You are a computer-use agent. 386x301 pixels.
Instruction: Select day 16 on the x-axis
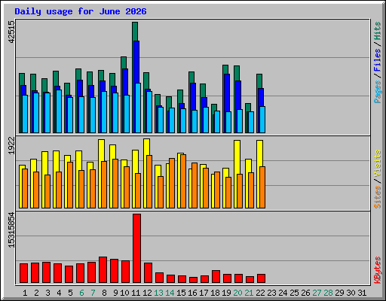pos(192,293)
